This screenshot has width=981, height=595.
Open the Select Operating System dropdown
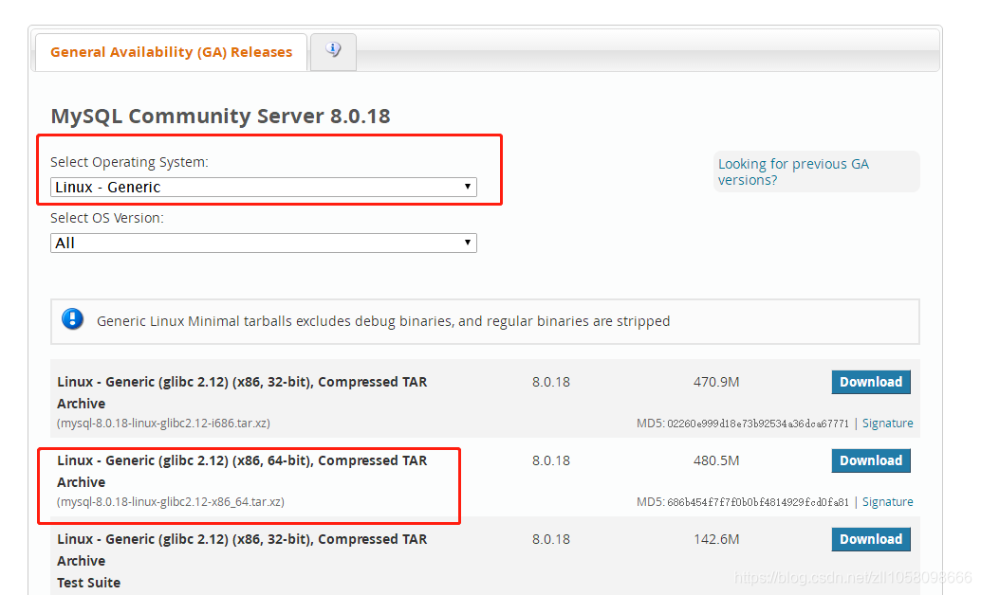pos(264,187)
